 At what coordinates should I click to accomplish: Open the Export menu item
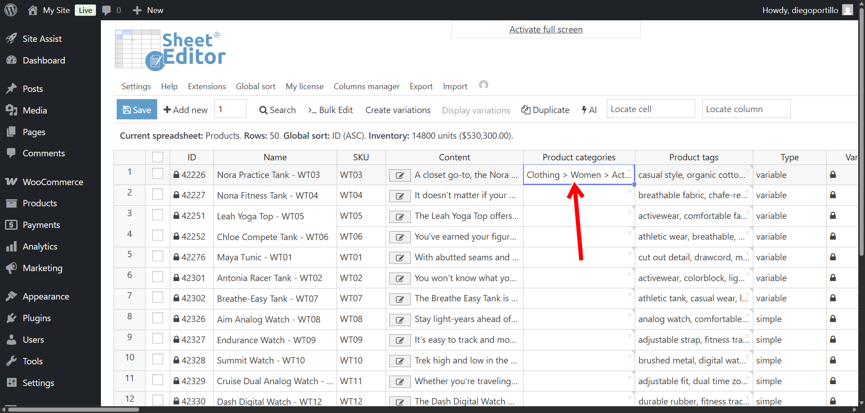coord(421,86)
